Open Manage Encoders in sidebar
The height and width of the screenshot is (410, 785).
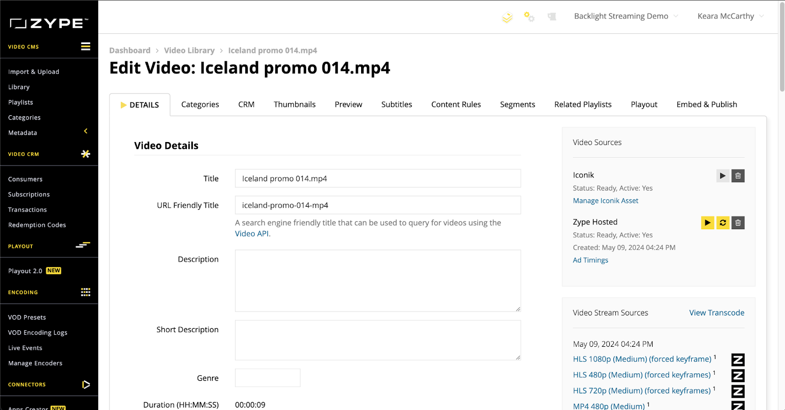(35, 363)
